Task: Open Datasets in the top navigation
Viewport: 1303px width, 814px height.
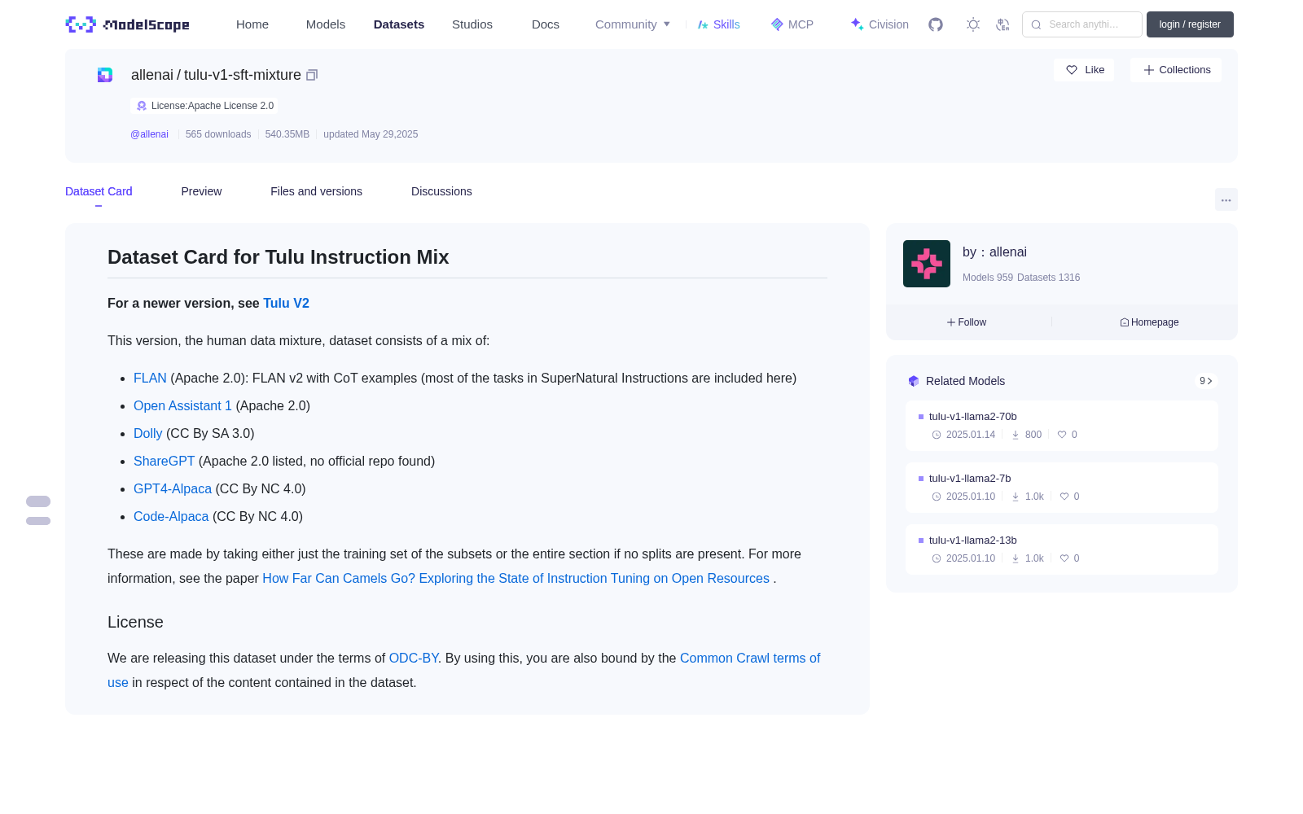Action: tap(399, 24)
